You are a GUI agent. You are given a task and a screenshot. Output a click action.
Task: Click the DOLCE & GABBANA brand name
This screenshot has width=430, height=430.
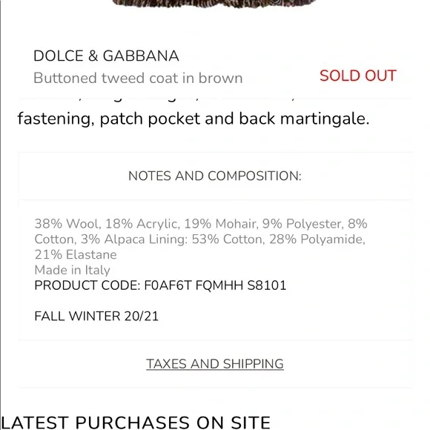coord(106,56)
